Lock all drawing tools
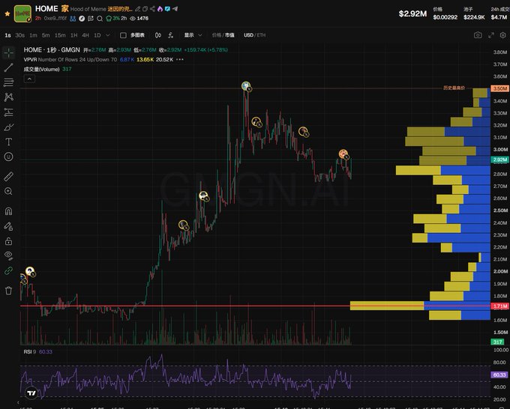Viewport: 510px width, 409px height. [x=9, y=241]
